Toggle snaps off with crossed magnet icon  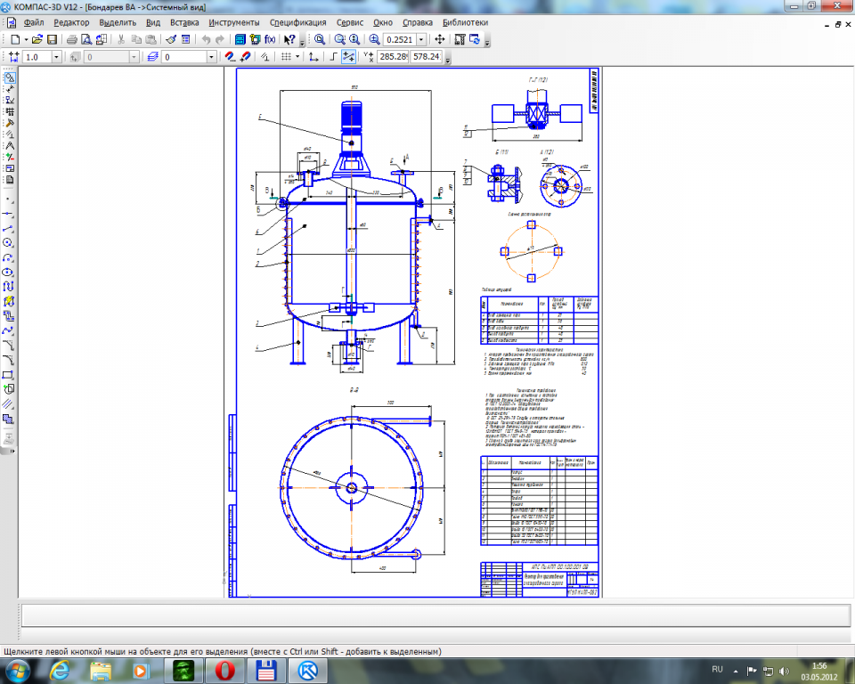pyautogui.click(x=246, y=57)
